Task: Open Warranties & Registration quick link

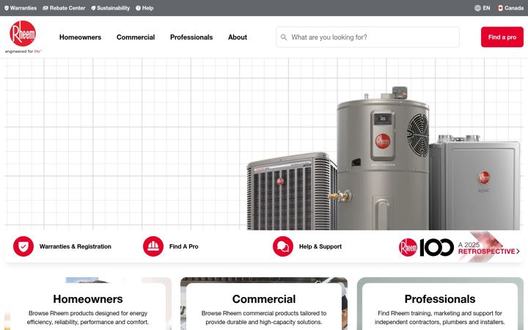Action: tap(76, 246)
